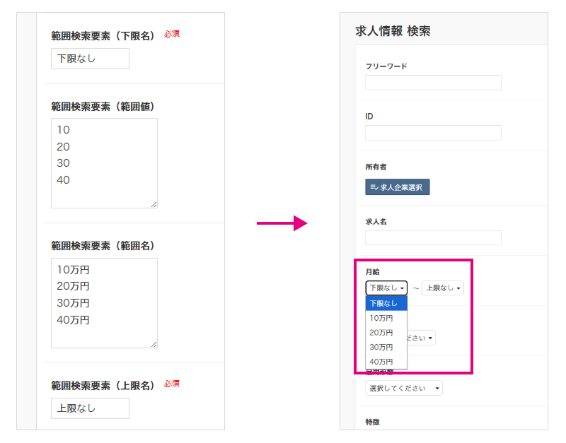Grab the 範囲値 textarea resize handle
The image size is (566, 443).
pos(154,204)
